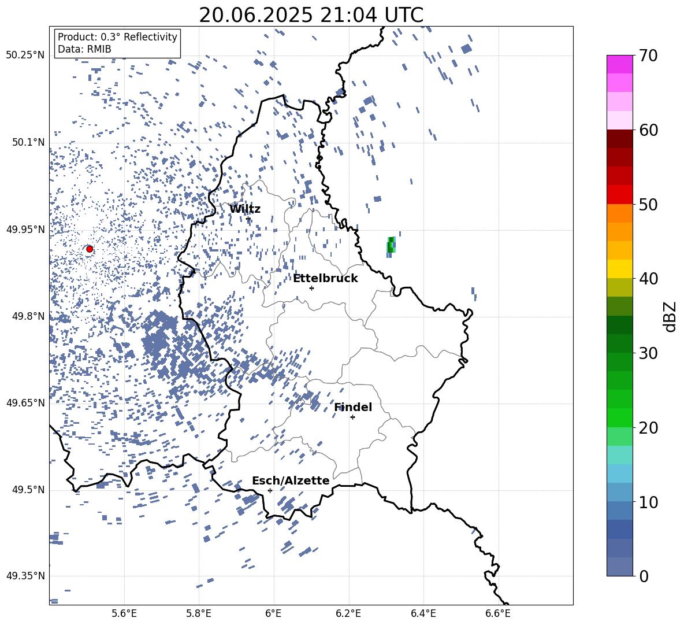Click the 6.4°E longitude tick label
Viewport: 684px width, 625px height.
[423, 613]
